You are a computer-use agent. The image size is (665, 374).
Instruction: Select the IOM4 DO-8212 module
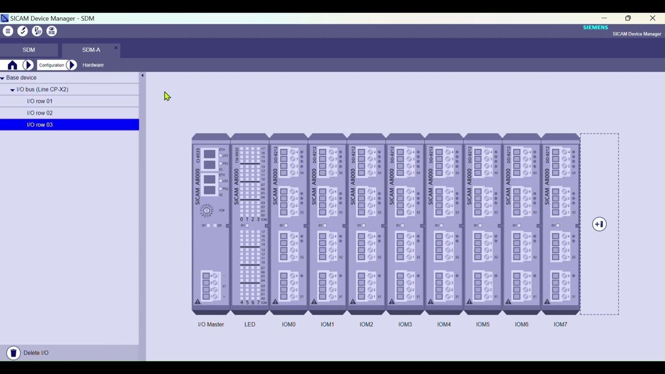click(444, 224)
